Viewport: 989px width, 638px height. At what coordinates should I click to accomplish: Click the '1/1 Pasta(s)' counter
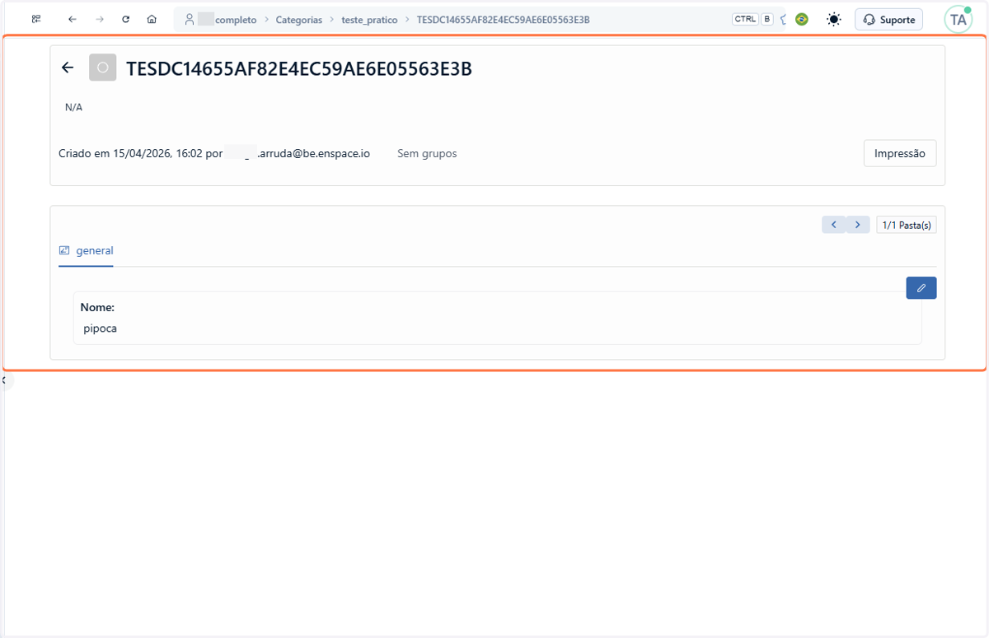click(x=907, y=225)
